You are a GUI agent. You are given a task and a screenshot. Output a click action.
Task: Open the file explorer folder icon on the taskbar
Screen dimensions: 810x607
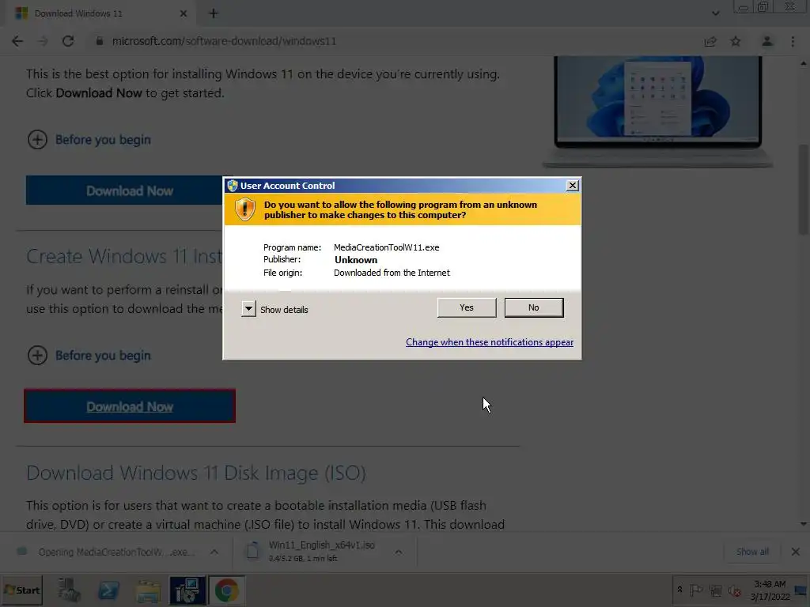pos(148,590)
